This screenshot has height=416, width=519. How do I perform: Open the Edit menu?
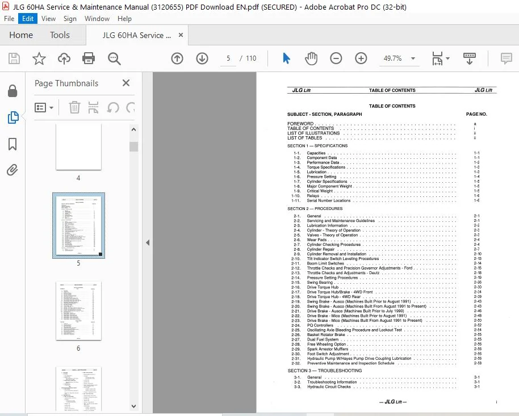tap(28, 19)
